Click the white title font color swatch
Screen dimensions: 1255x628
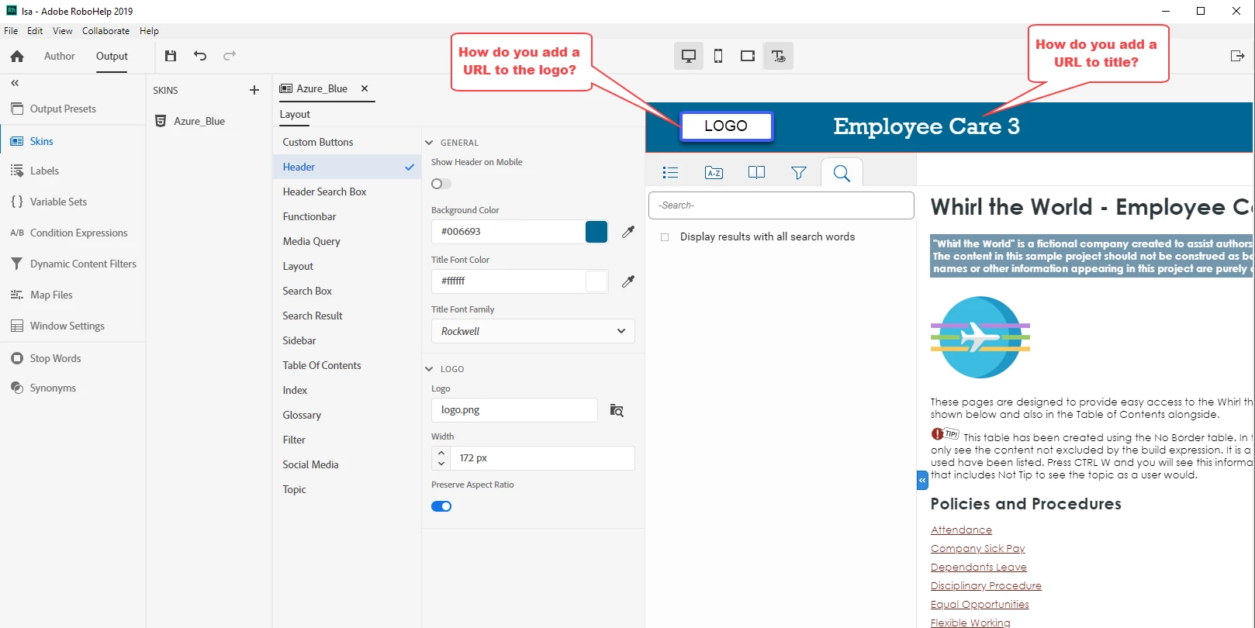596,281
